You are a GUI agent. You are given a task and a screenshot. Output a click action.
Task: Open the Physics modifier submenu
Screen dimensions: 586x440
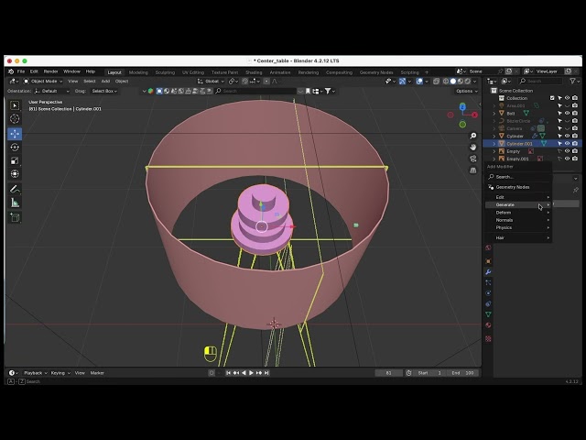click(x=518, y=227)
